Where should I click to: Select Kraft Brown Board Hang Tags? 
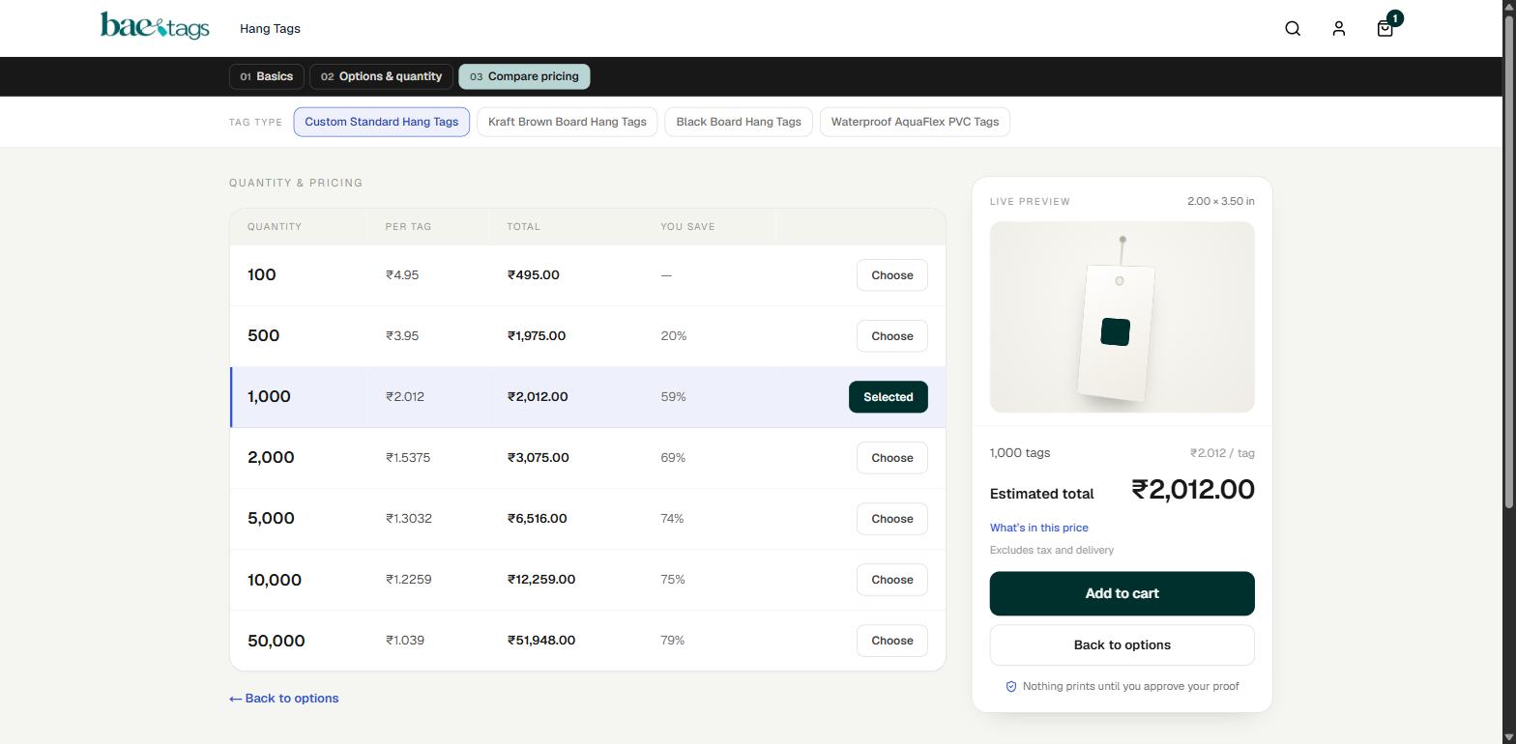[567, 122]
